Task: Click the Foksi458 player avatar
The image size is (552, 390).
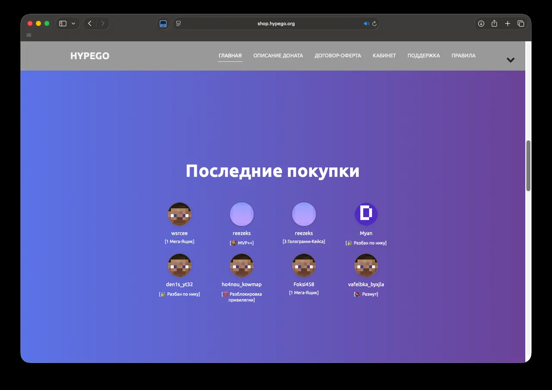Action: coord(304,265)
